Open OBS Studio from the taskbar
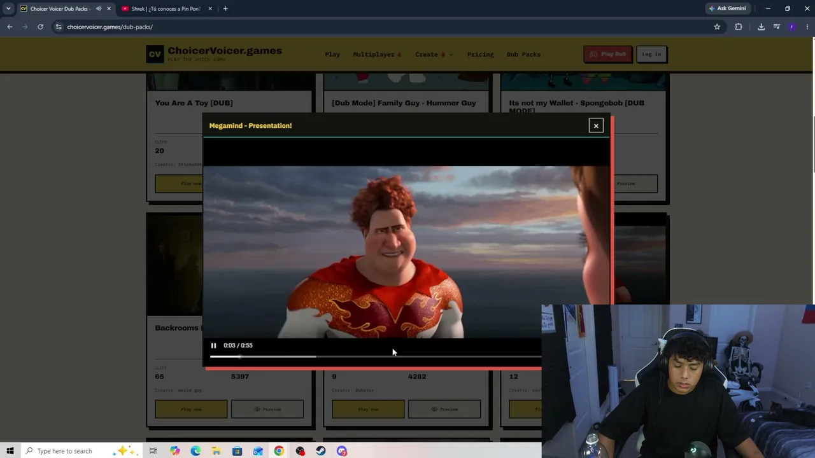 click(300, 451)
